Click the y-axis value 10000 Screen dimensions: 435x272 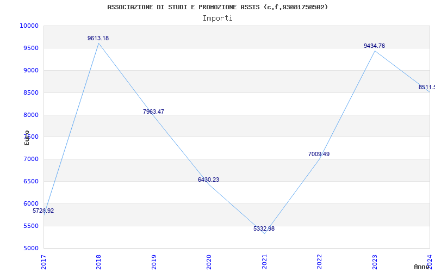pyautogui.click(x=29, y=26)
